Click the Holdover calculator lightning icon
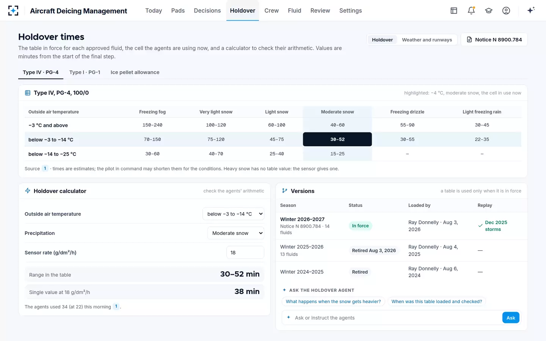The height and width of the screenshot is (341, 546). 28,191
